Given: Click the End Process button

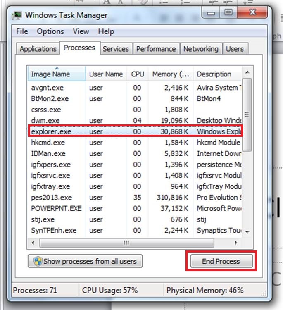Looking at the screenshot, I should click(221, 261).
